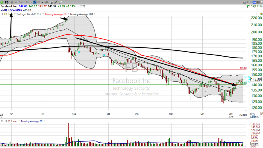Click the +1.59 (1.11%) change indicator

(255, 6)
